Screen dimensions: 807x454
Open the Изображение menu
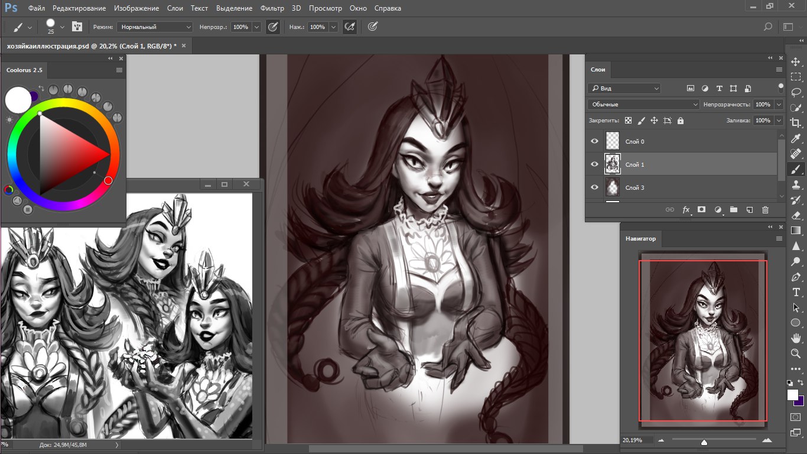point(138,8)
